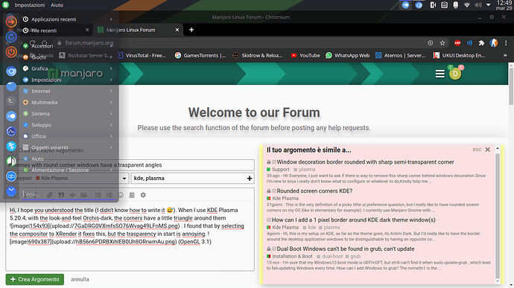
Task: Show hidden bookmarks with the » chevron
Action: click(x=505, y=55)
